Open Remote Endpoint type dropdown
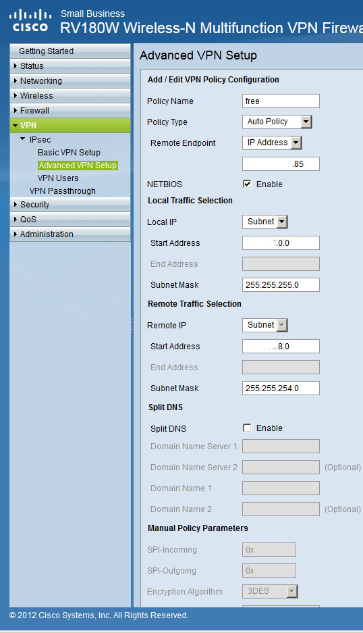 (x=272, y=143)
